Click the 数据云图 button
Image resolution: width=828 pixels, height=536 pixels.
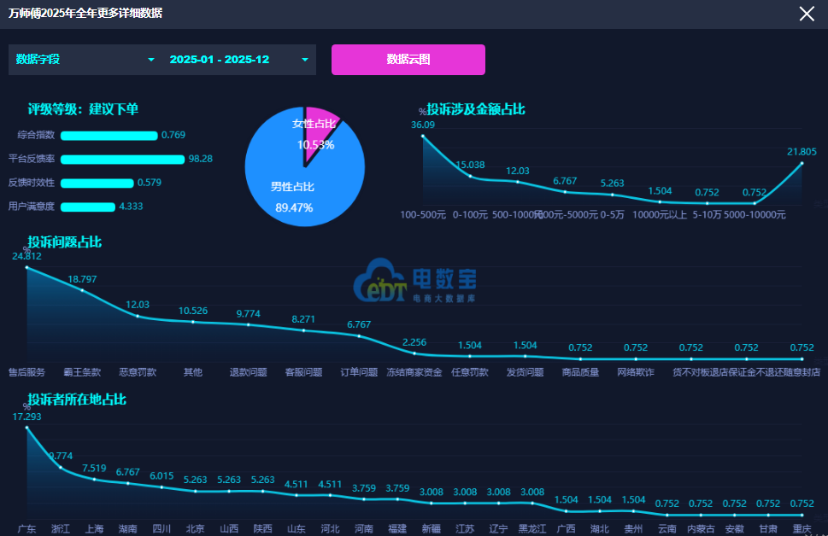tap(408, 60)
